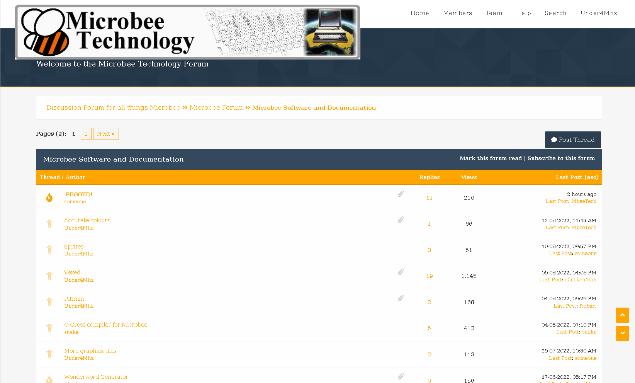Click the thread status icon beside Sprites
The image size is (635, 383).
[x=49, y=250]
